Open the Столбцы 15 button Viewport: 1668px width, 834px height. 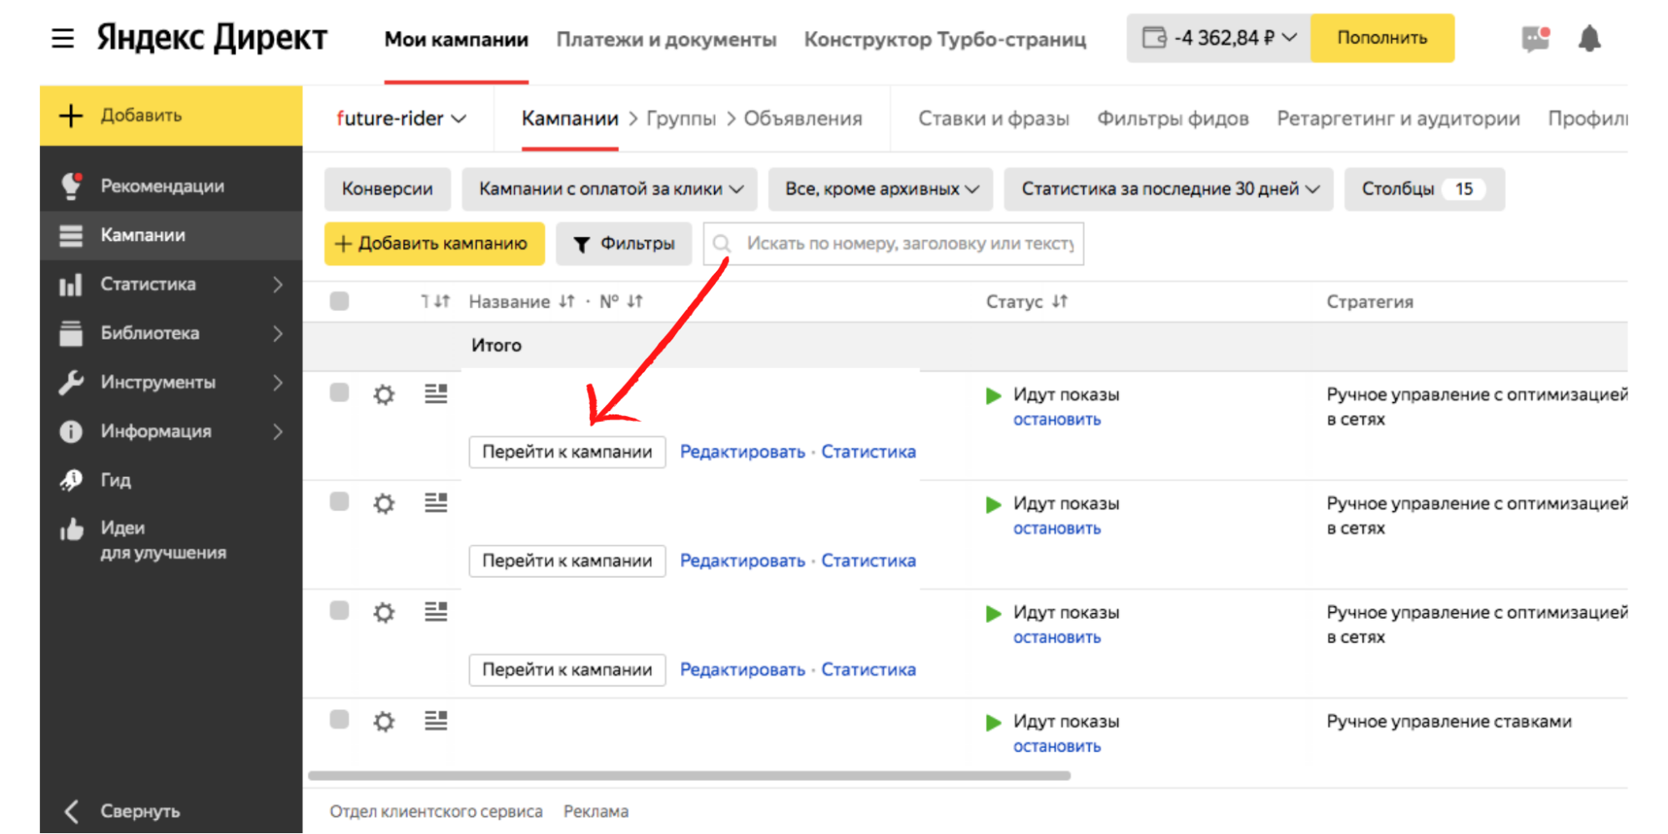tap(1424, 189)
